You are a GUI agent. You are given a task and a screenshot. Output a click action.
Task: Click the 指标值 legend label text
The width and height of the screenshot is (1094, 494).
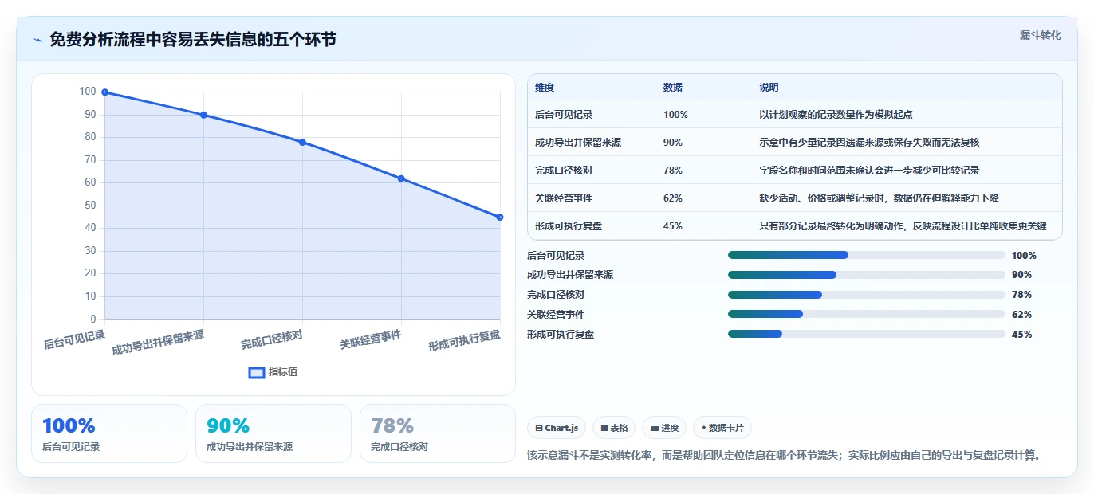point(283,372)
